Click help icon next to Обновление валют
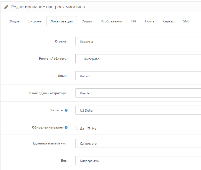Viewport: 201px width, 170px height. [x=66, y=127]
